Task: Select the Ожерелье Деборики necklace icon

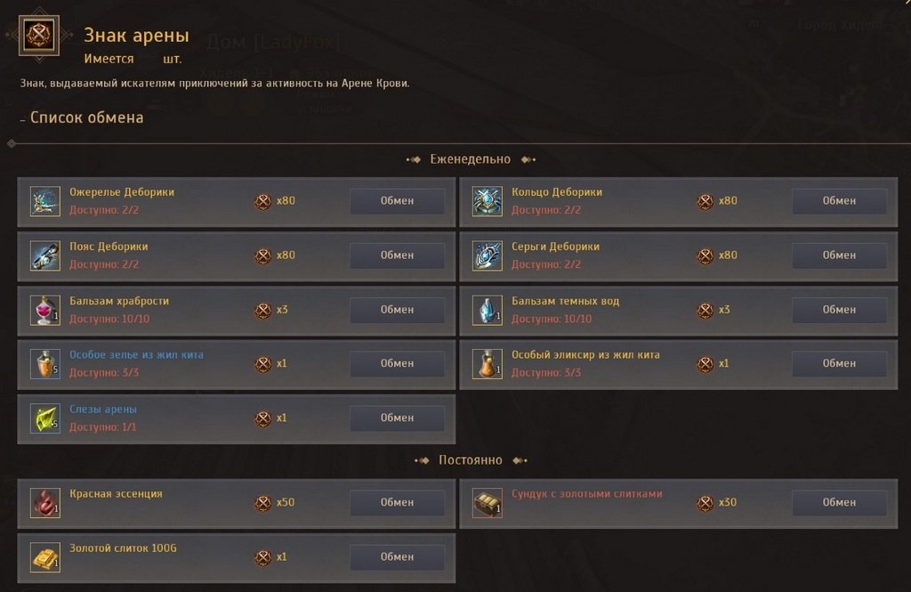Action: 45,201
